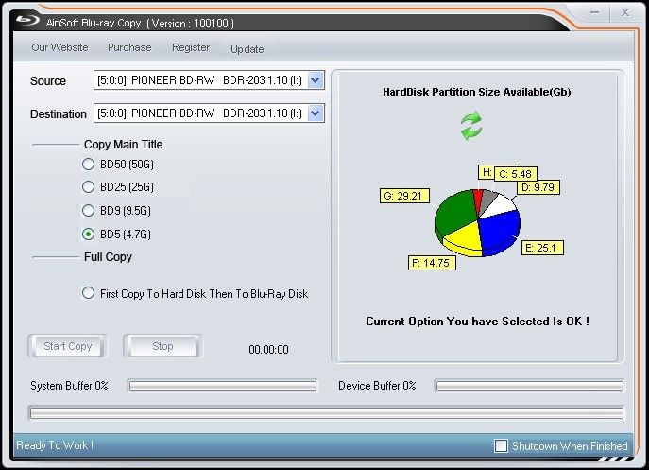Click the Ready To Work status text
Image resolution: width=649 pixels, height=470 pixels.
(55, 445)
